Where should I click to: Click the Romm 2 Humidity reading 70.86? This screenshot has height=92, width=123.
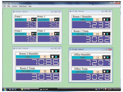point(38,62)
